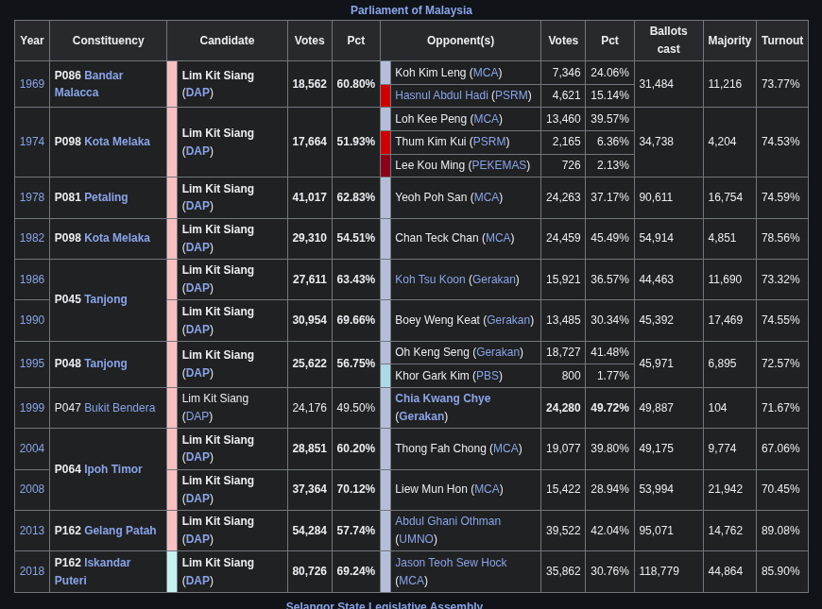Open the 2013 election year link
The height and width of the screenshot is (609, 822).
click(x=32, y=531)
